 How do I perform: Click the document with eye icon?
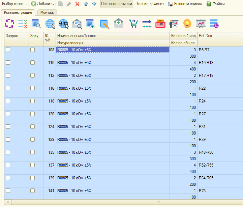tap(91, 24)
